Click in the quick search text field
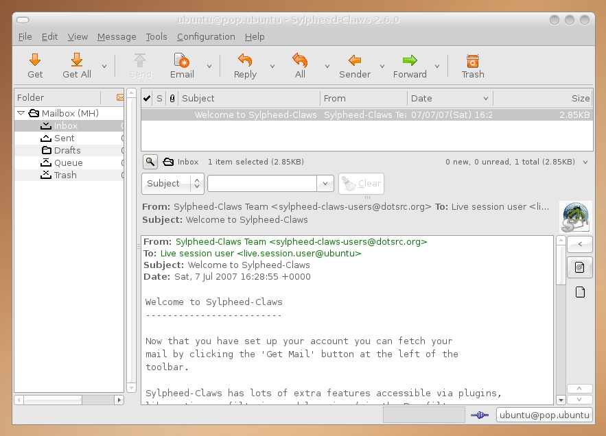This screenshot has height=436, width=606. click(262, 184)
